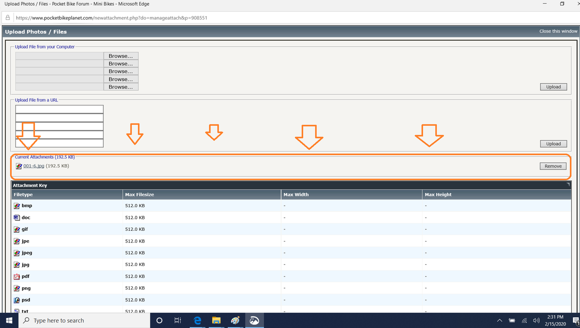Click the png filetype icon
Viewport: 580px width, 328px height.
pyautogui.click(x=17, y=288)
